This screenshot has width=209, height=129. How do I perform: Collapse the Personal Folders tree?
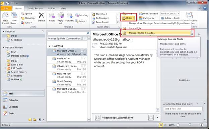point(4,48)
